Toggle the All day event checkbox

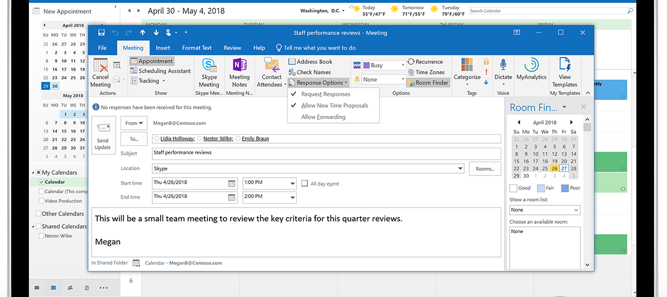pos(305,183)
